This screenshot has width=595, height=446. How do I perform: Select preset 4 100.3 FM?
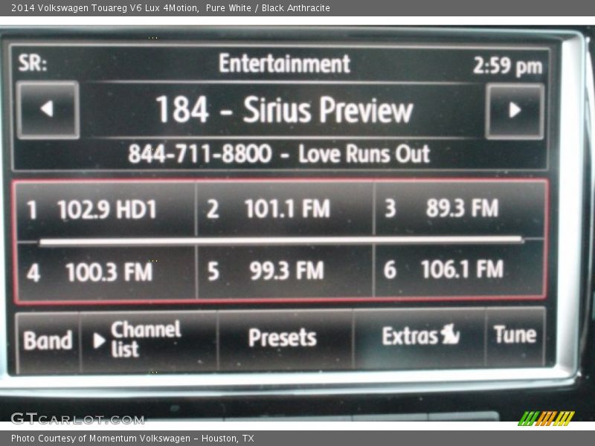click(x=106, y=272)
